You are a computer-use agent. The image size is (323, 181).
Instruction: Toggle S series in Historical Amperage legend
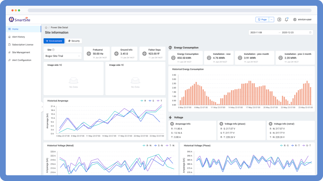click(x=151, y=101)
